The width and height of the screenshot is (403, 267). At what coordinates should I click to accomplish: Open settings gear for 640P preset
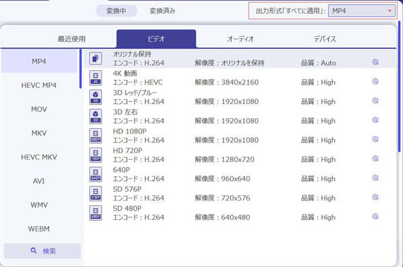[375, 178]
